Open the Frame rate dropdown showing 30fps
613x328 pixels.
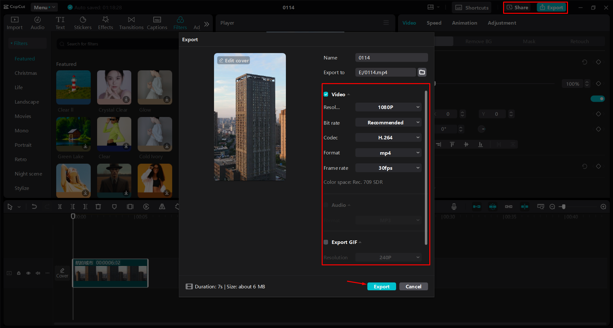coord(388,168)
